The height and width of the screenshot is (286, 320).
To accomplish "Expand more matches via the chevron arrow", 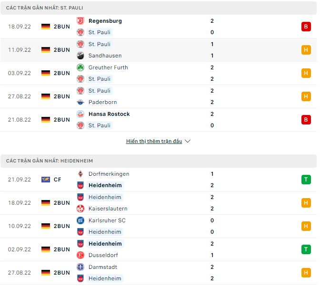I will [187, 141].
